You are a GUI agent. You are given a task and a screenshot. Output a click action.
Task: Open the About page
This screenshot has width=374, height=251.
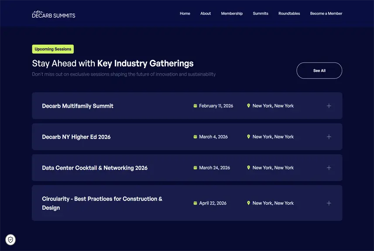pos(206,14)
